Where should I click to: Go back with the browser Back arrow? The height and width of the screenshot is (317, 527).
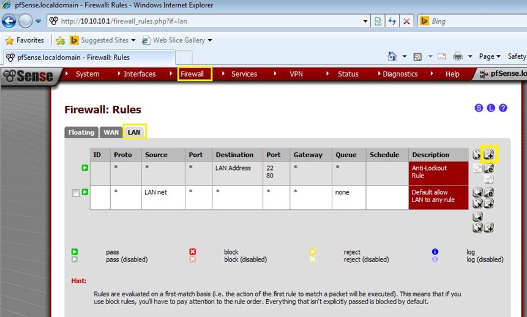[x=9, y=21]
